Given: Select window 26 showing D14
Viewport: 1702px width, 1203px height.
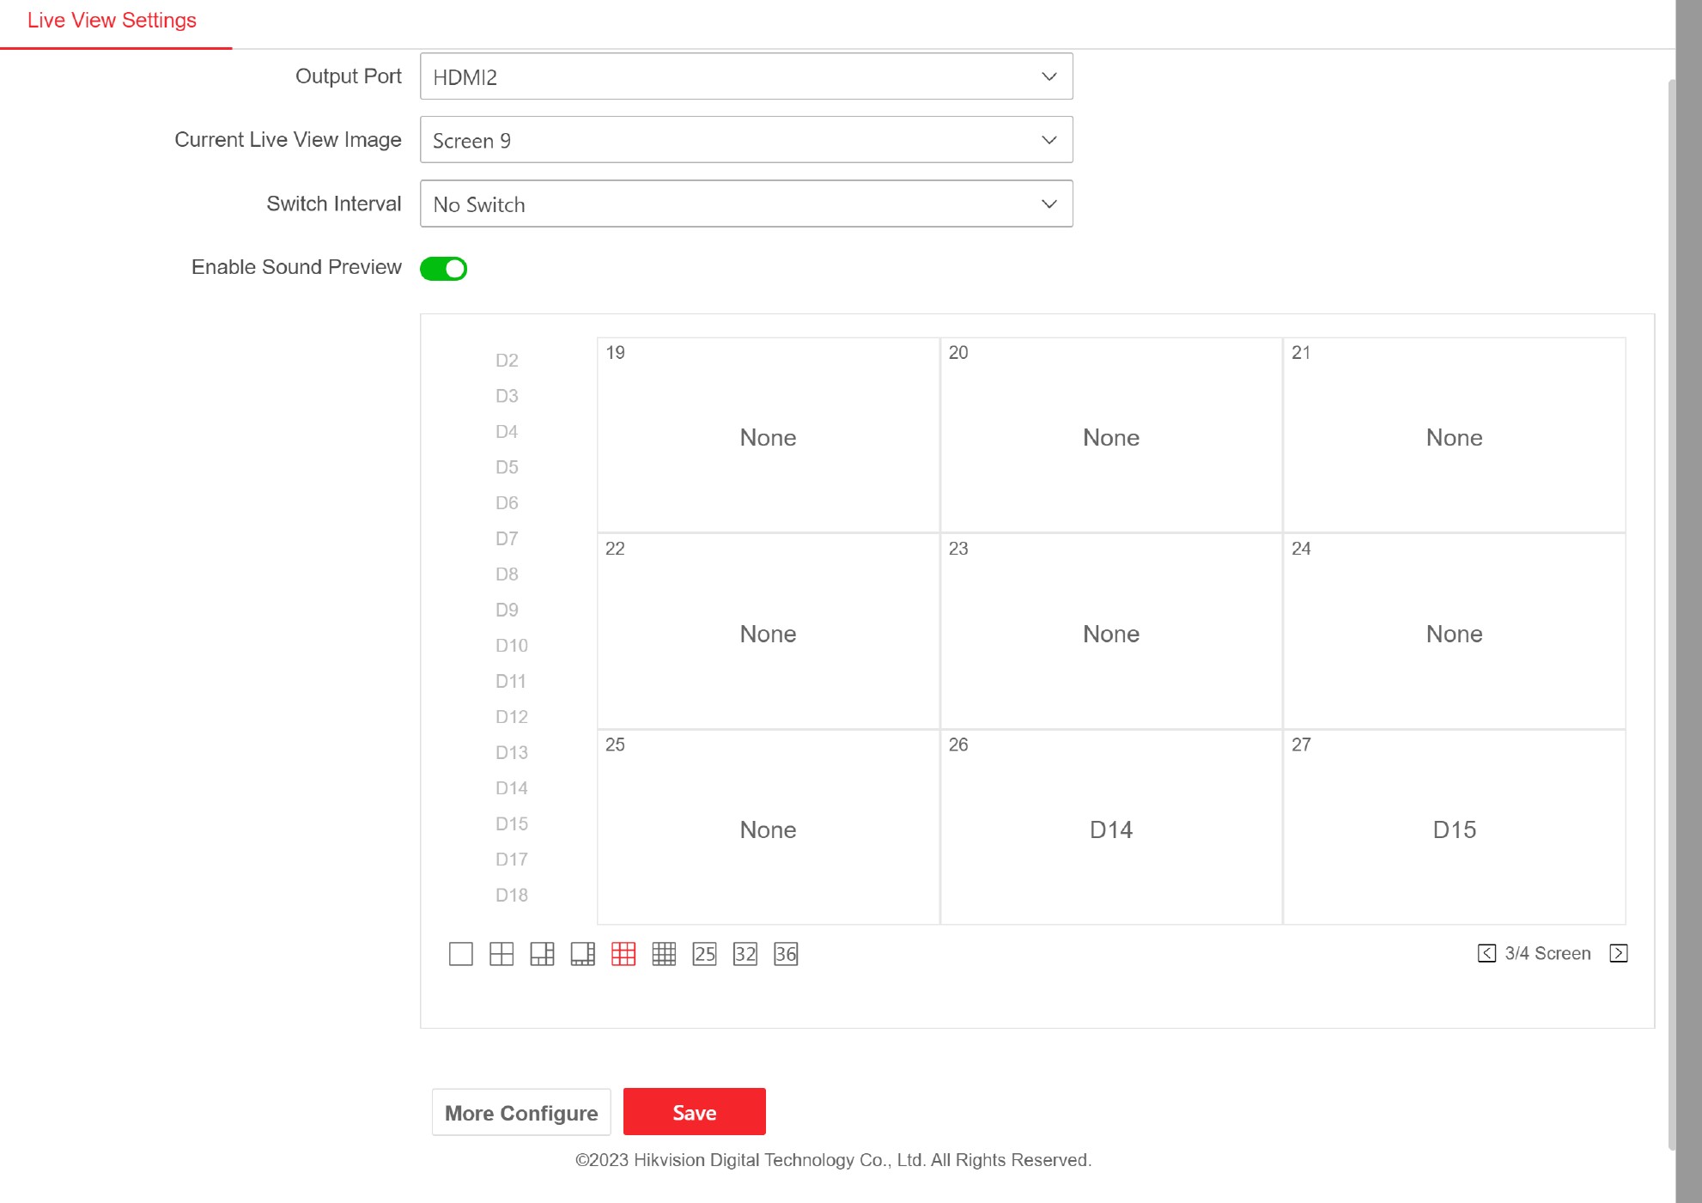Looking at the screenshot, I should click(1111, 829).
